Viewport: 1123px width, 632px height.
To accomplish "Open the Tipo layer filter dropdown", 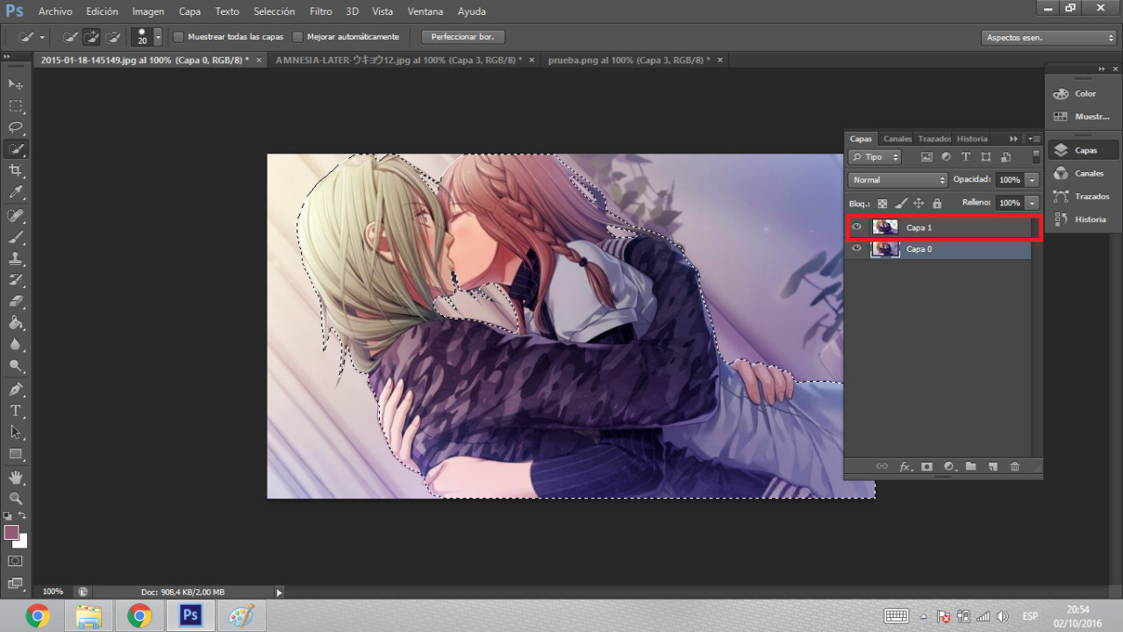I will [875, 157].
